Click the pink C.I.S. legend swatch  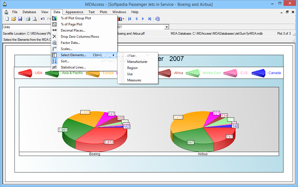coord(230,73)
